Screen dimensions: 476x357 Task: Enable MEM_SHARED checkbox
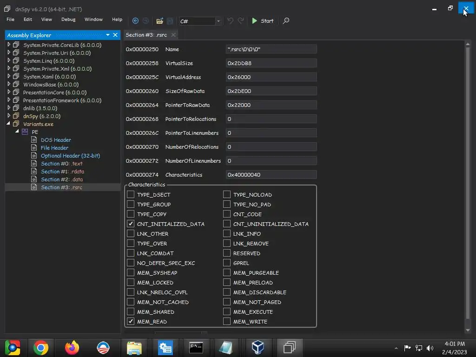131,311
